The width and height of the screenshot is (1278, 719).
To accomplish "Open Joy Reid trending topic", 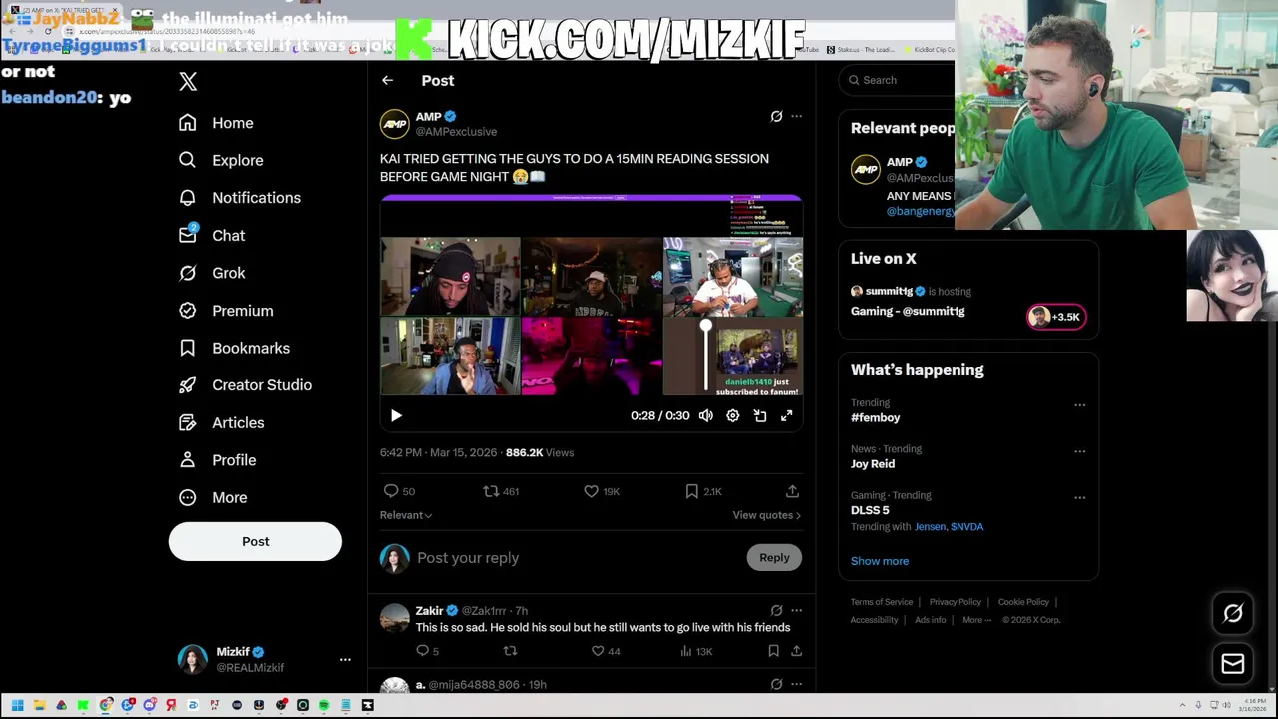I will tap(873, 464).
